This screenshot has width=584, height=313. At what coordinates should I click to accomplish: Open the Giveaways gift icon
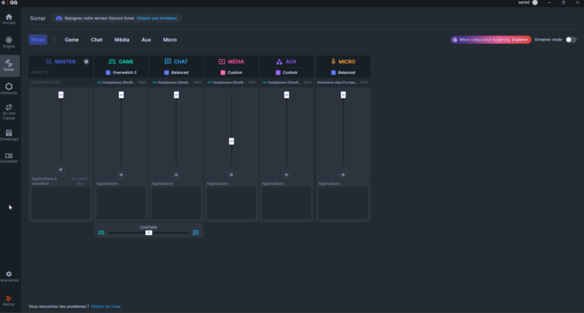[x=9, y=134]
